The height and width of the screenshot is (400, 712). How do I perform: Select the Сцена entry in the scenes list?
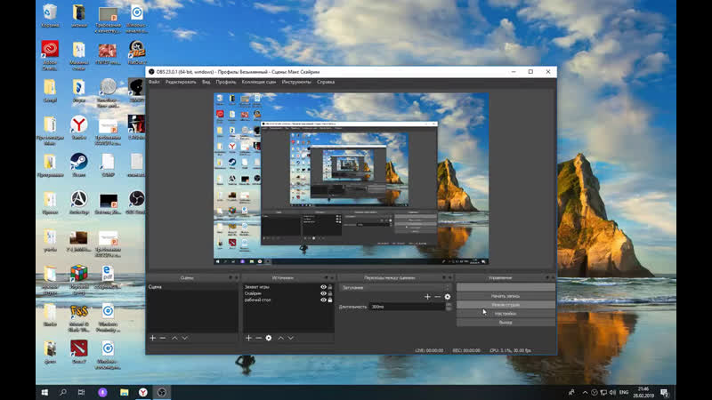[x=192, y=287]
